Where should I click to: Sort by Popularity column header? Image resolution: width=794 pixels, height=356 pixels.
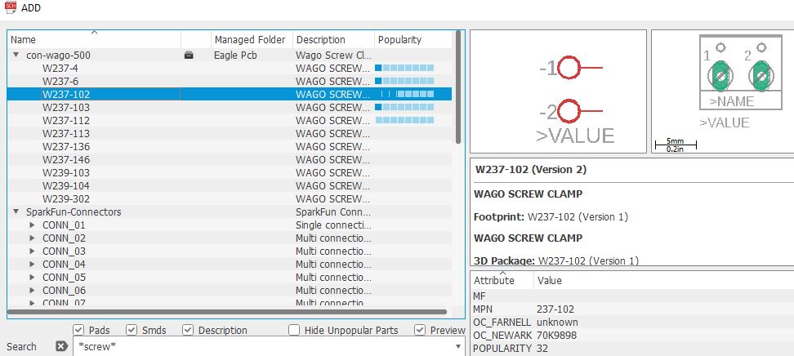[x=413, y=39]
